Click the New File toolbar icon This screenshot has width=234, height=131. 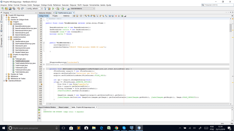(x=3, y=9)
